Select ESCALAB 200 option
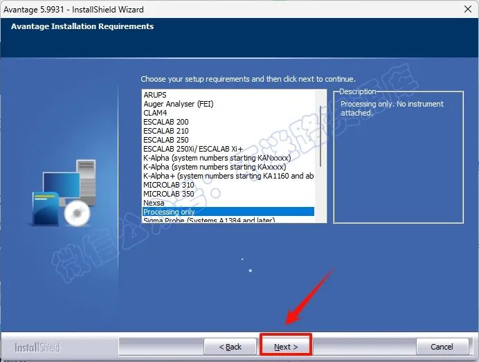Viewport: 479px width, 362px height. point(228,122)
